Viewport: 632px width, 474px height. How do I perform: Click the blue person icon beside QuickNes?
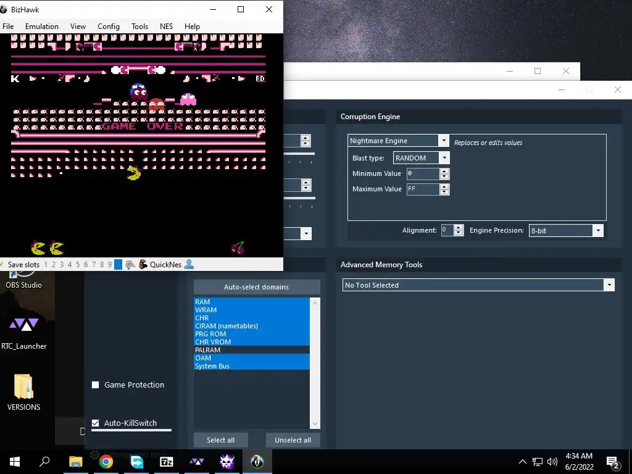tap(189, 264)
